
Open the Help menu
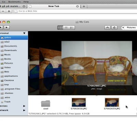[x=26, y=2]
